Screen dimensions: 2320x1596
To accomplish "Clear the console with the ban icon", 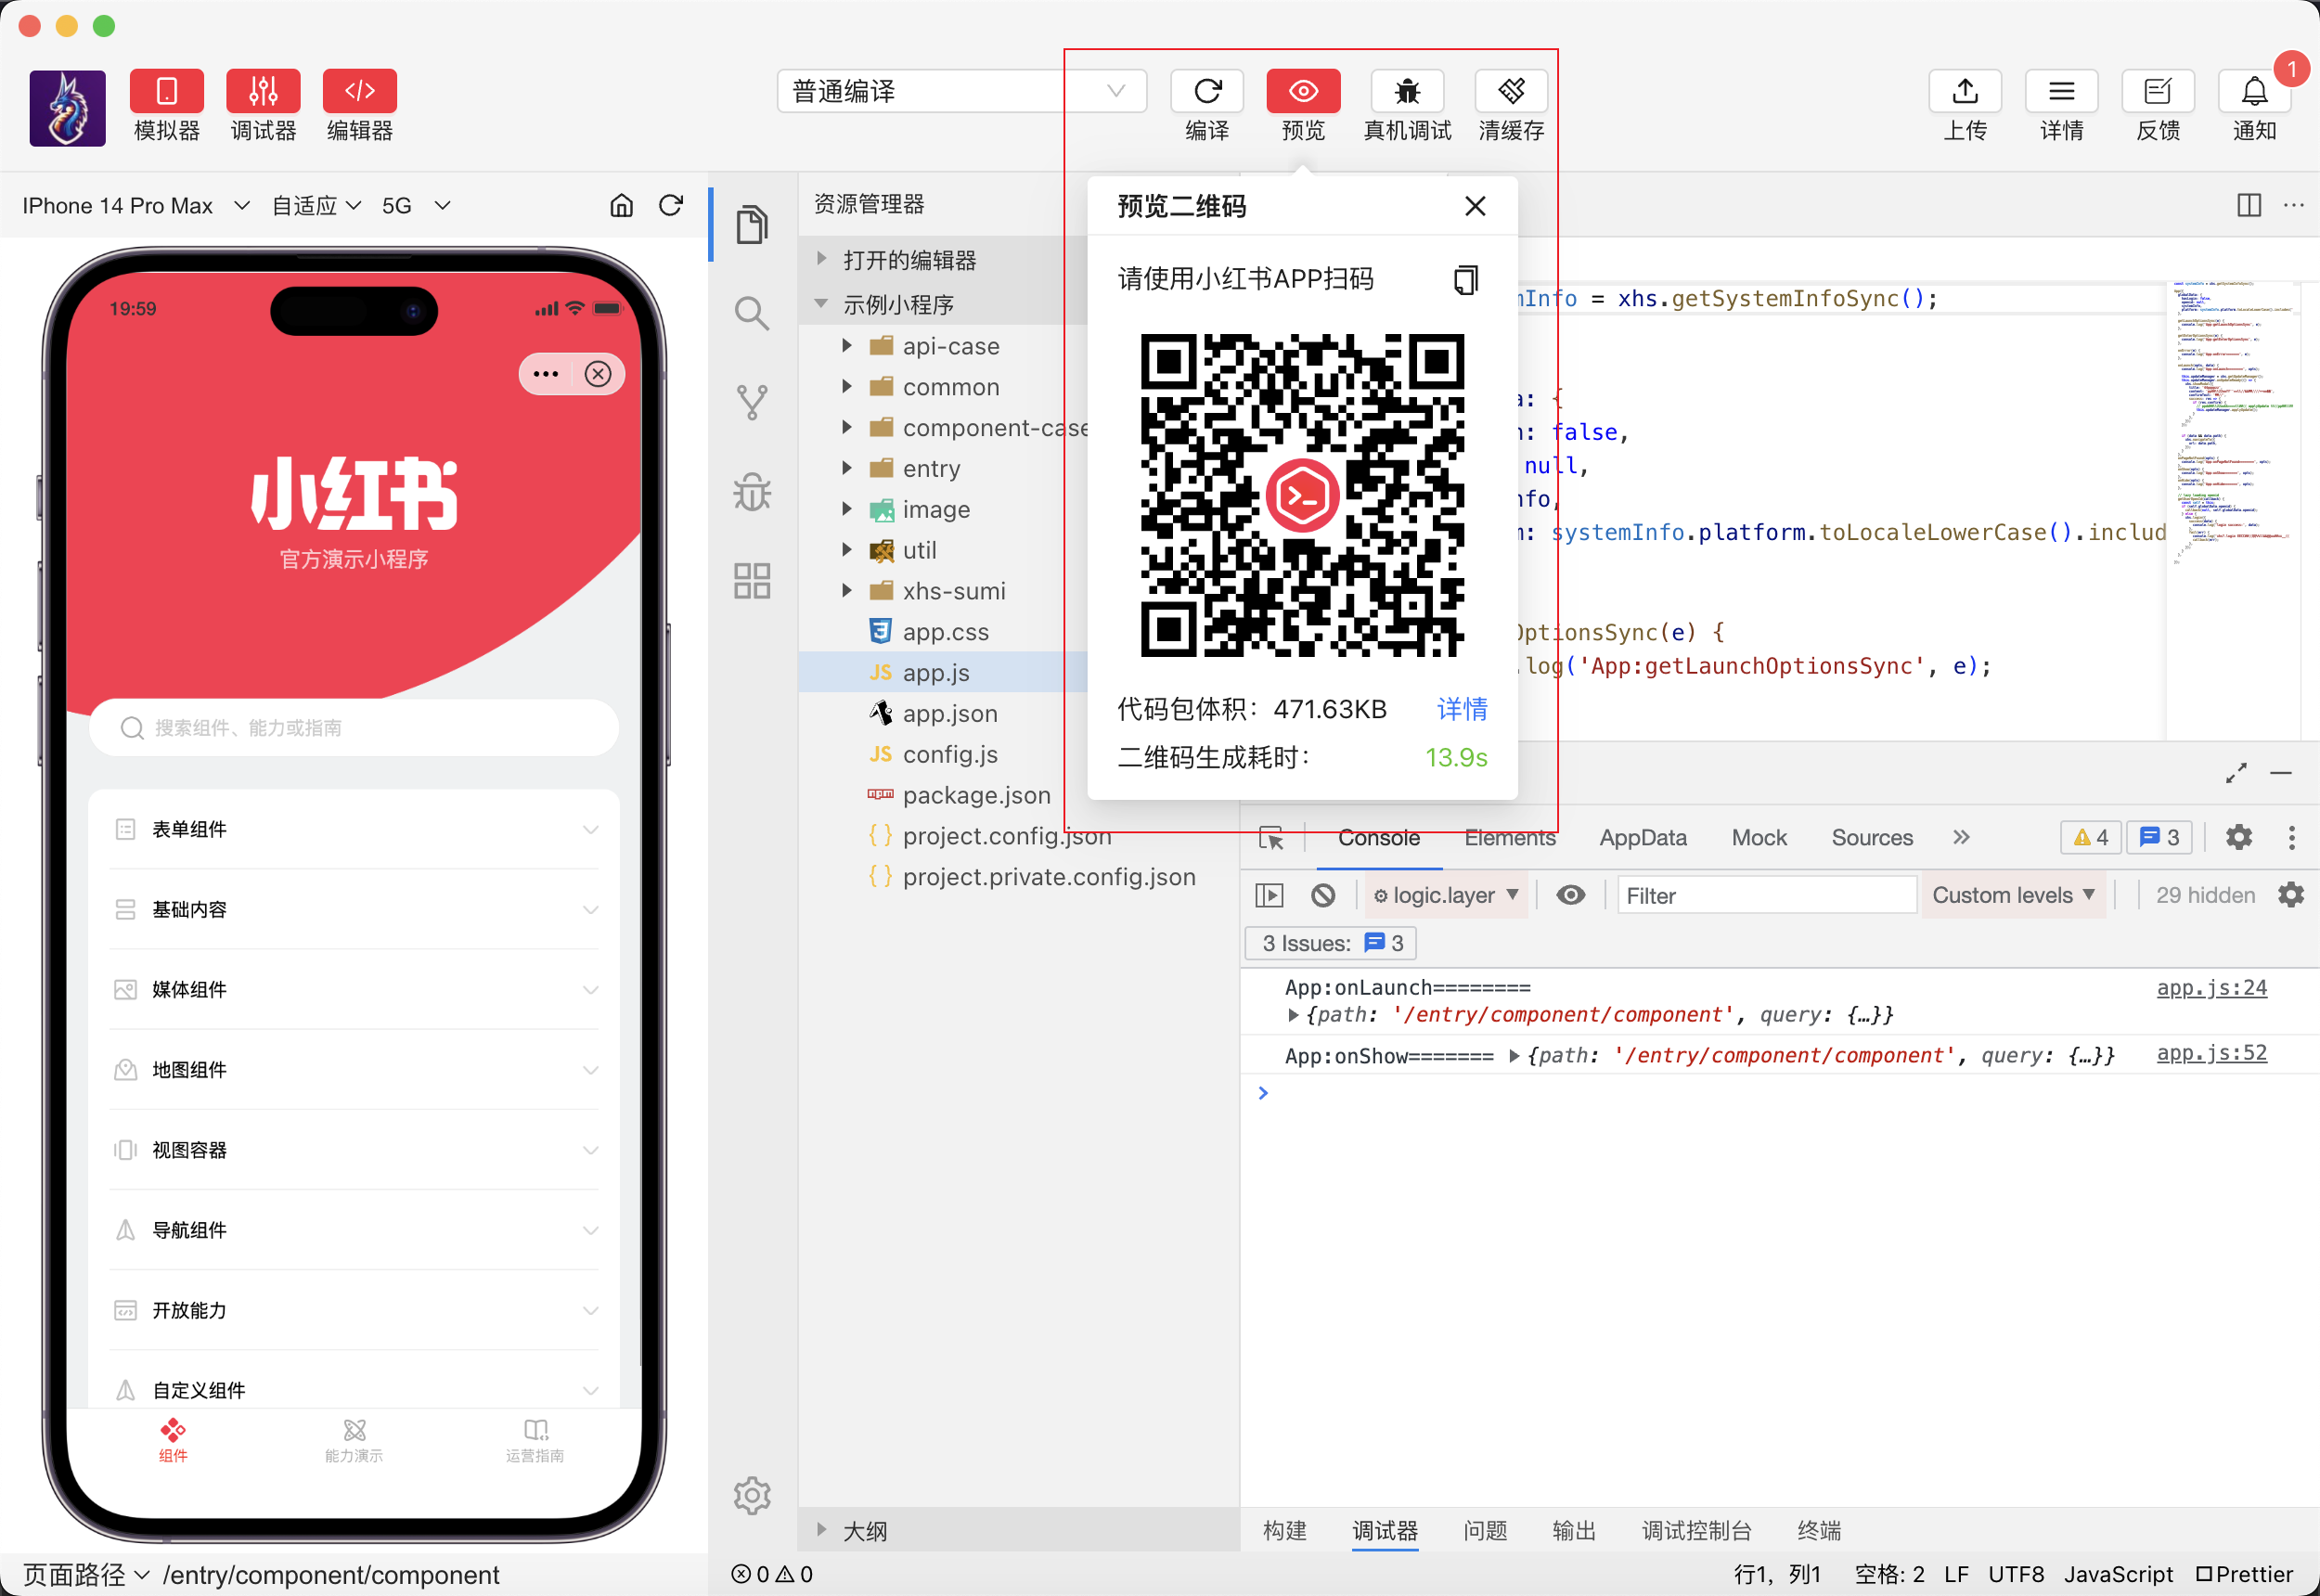I will 1323,896.
